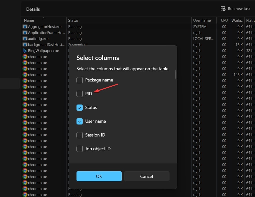This screenshot has width=255, height=197.
Task: Click the last chrome.exe Chrome icon
Action: [25, 194]
